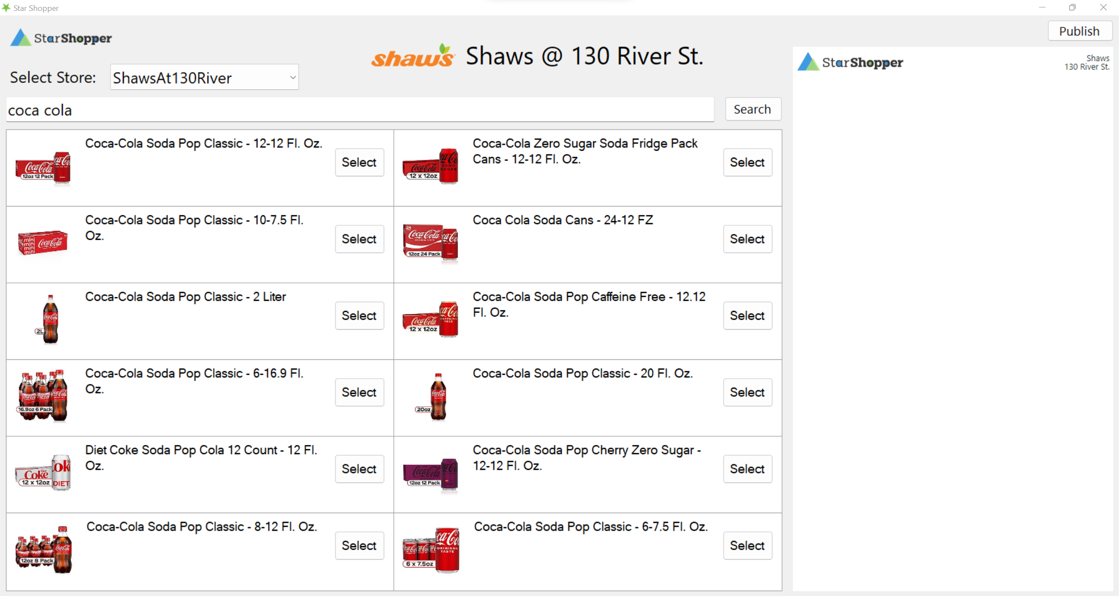The image size is (1119, 596).
Task: Click the Publish button
Action: [1079, 31]
